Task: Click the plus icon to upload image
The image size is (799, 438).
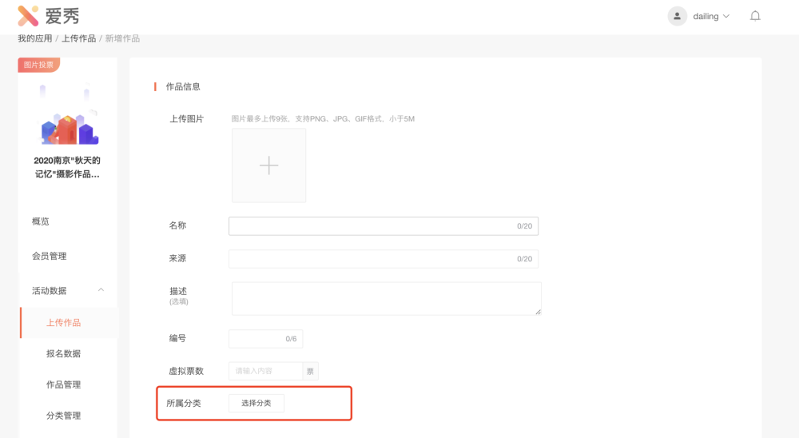Action: click(x=268, y=165)
